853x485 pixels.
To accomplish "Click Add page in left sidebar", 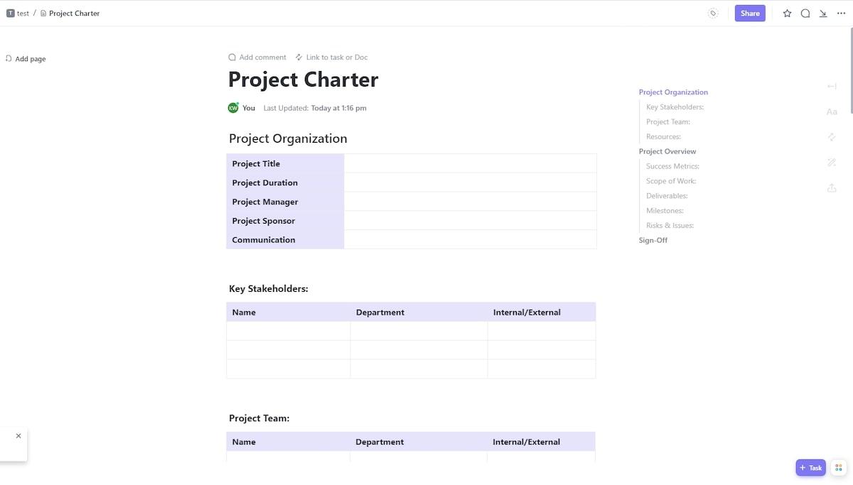I will click(x=26, y=59).
